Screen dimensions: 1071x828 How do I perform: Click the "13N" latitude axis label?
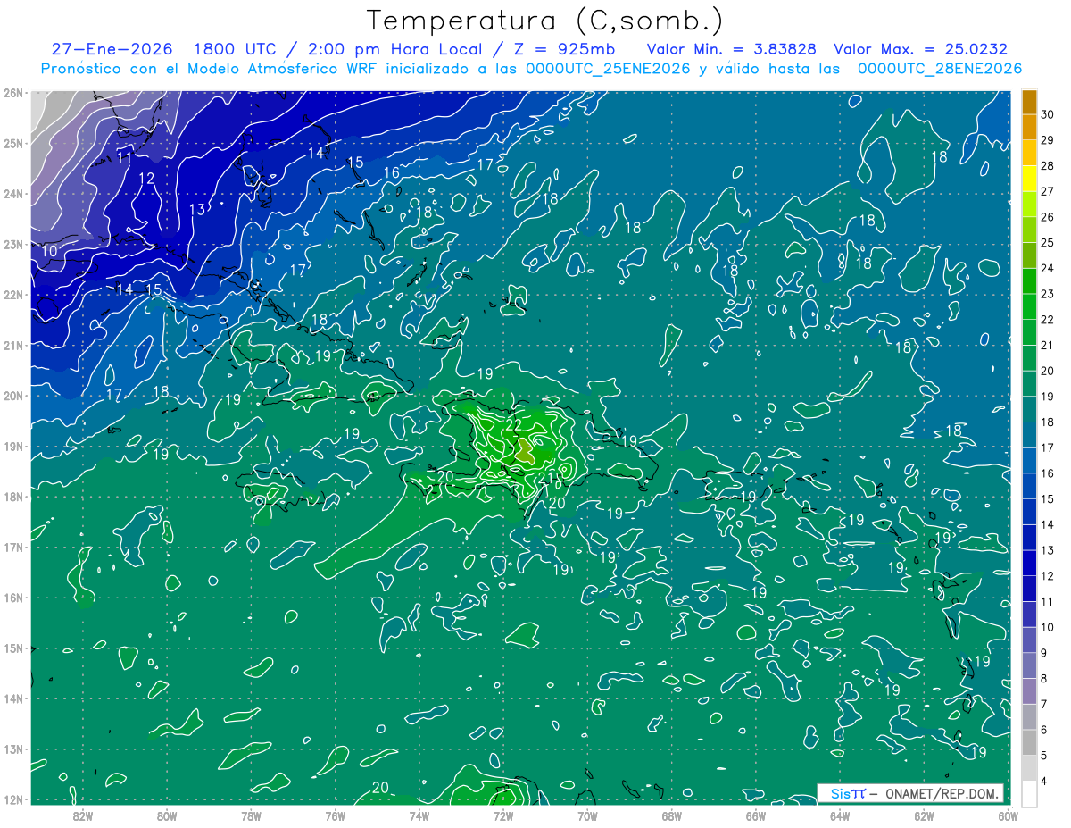13,749
